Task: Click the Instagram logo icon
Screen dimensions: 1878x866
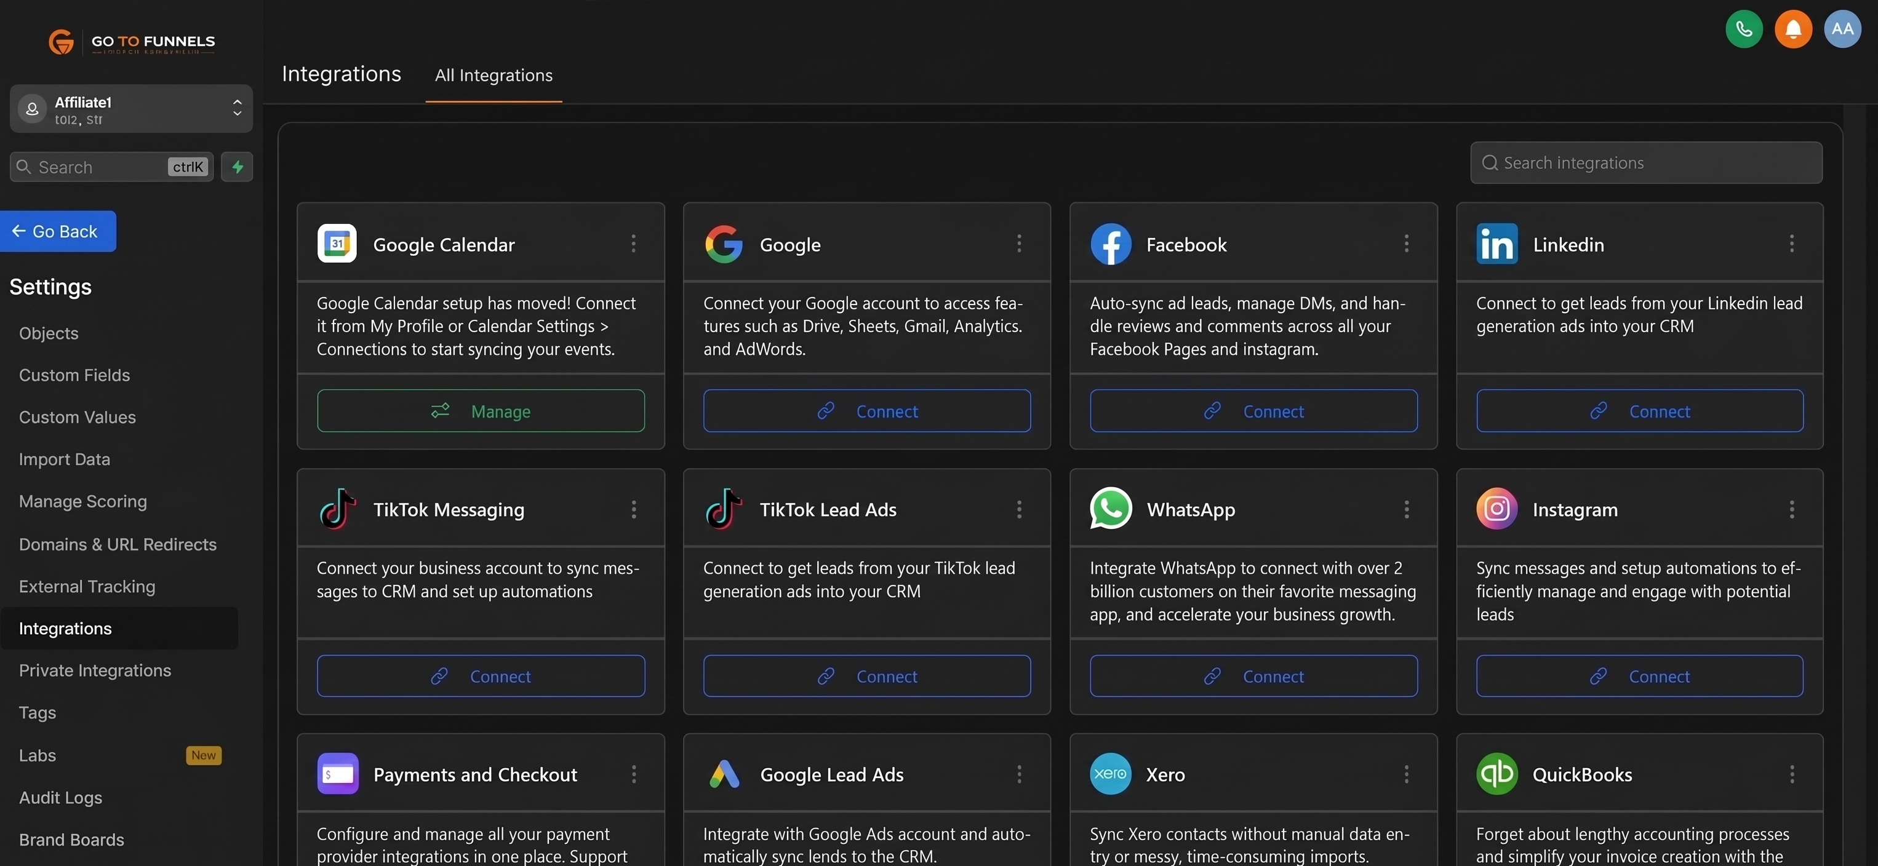Action: (x=1496, y=508)
